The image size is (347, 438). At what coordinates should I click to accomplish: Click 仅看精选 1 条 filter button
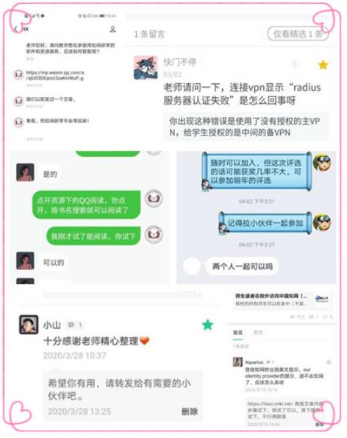click(x=298, y=34)
